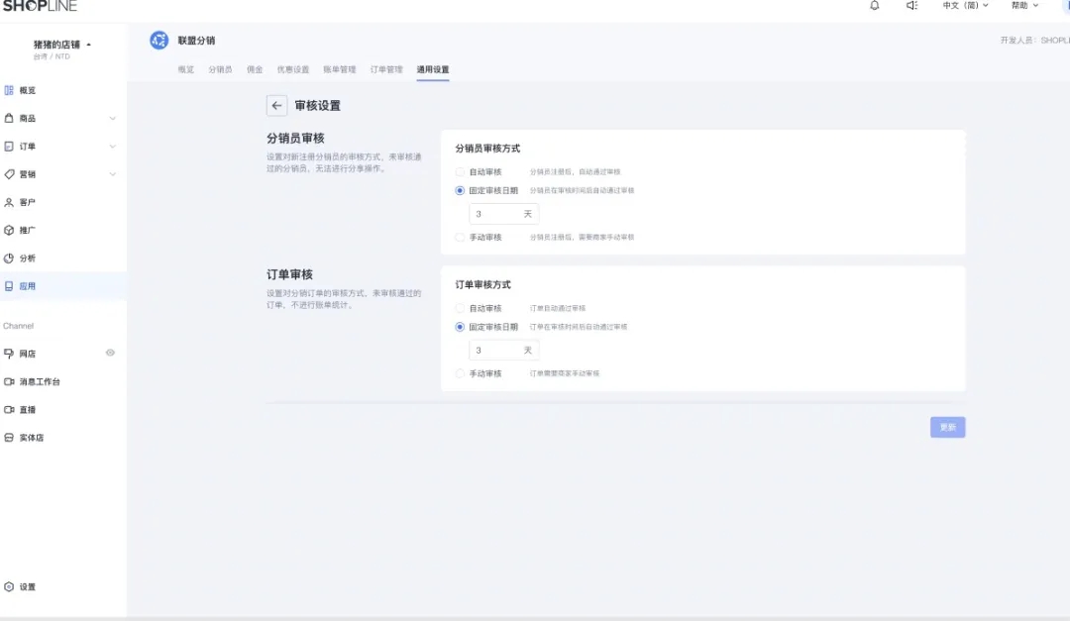Switch to the 佣金 tab
Screen dimensions: 1070x621
tap(255, 70)
